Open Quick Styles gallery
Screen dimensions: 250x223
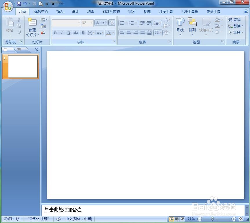[x=206, y=26]
